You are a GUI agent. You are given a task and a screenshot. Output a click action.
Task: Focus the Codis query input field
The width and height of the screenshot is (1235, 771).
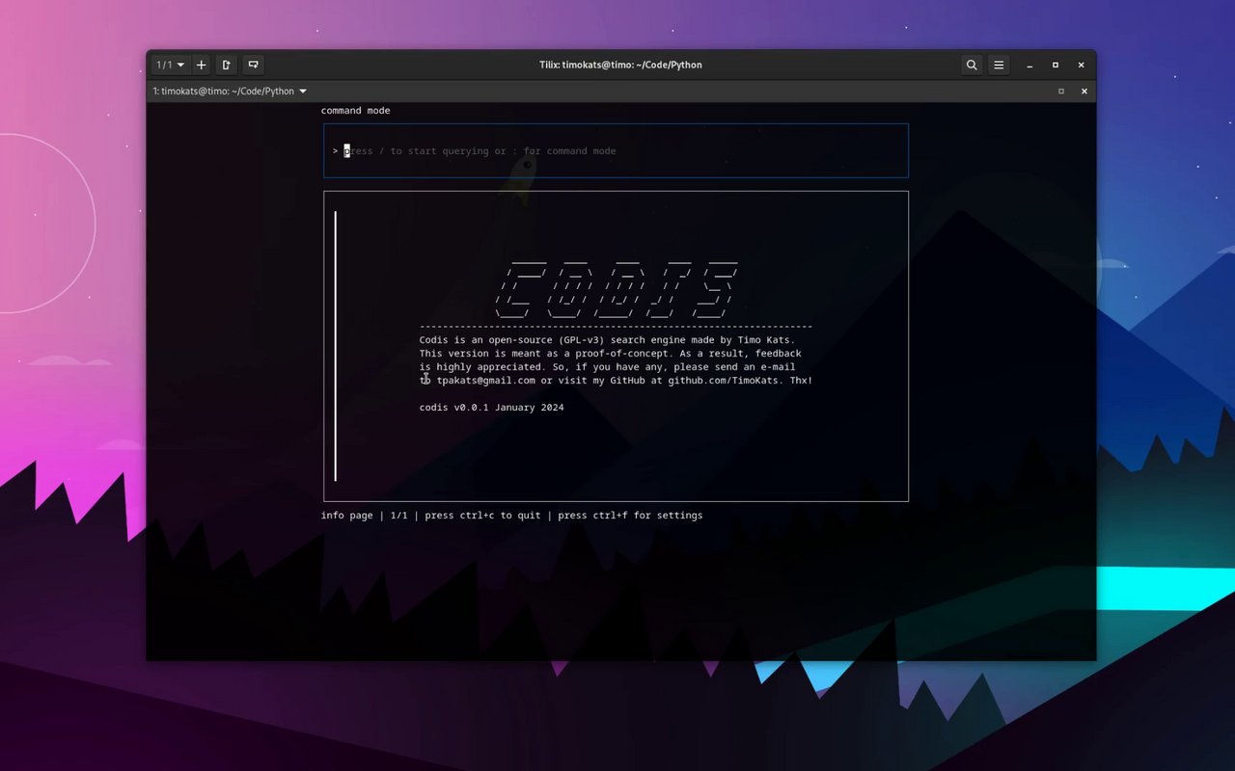click(616, 150)
